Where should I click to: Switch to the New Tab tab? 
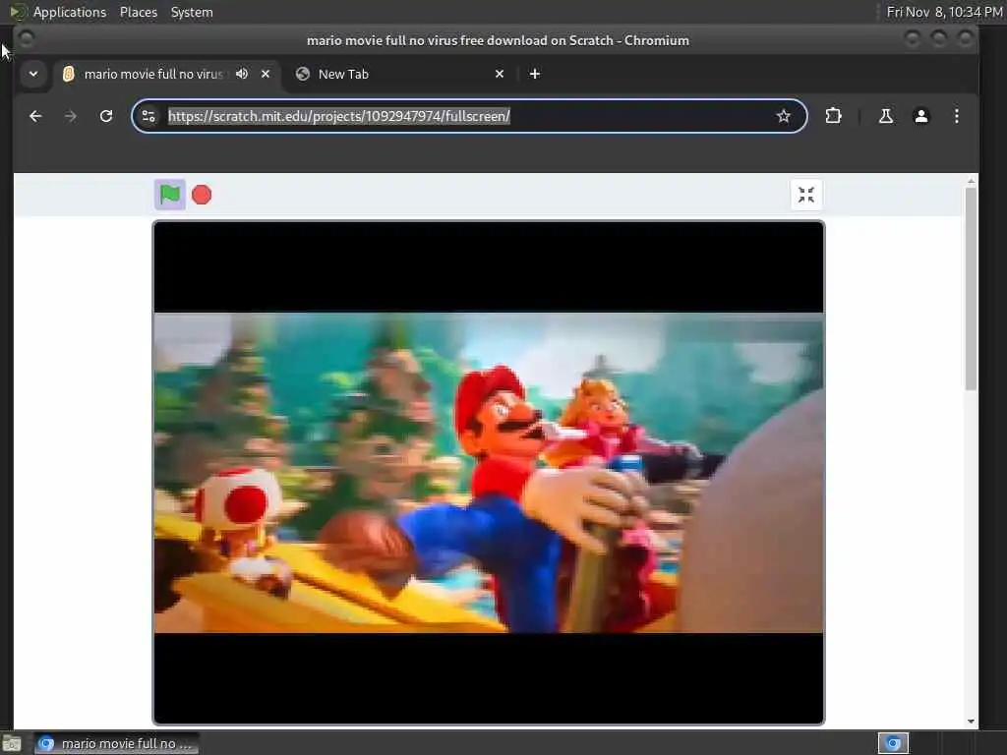tap(401, 74)
